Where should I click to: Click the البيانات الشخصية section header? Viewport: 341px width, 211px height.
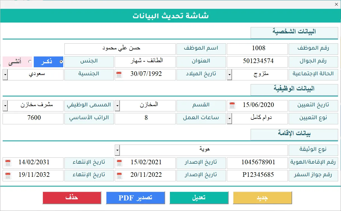294,33
